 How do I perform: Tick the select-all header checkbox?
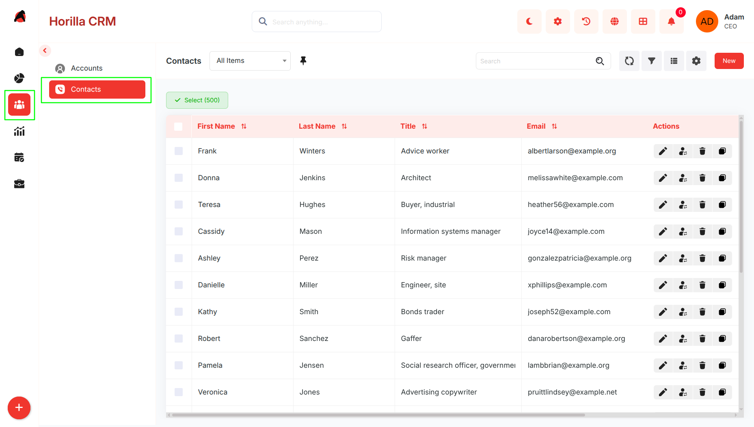click(x=178, y=127)
